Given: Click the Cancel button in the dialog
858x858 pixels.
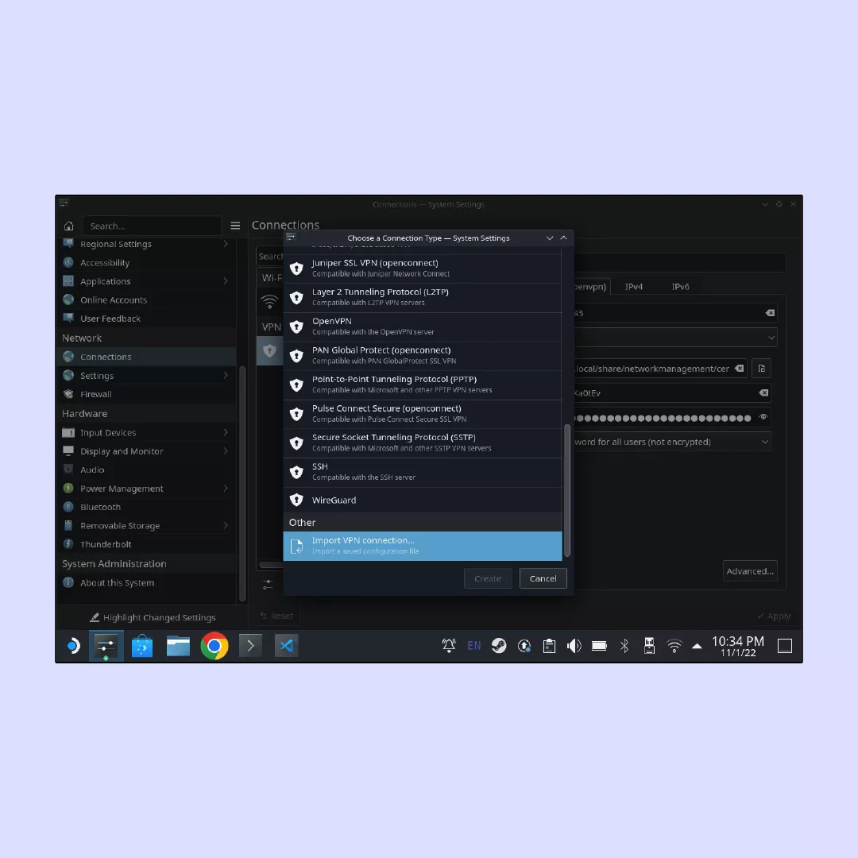Looking at the screenshot, I should click(x=543, y=578).
